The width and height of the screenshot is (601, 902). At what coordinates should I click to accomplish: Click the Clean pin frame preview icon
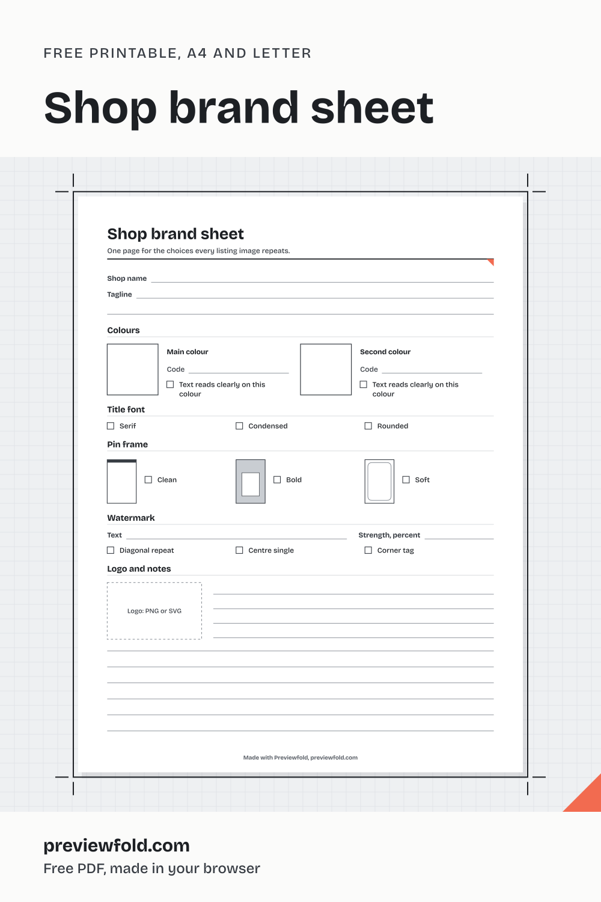[122, 482]
